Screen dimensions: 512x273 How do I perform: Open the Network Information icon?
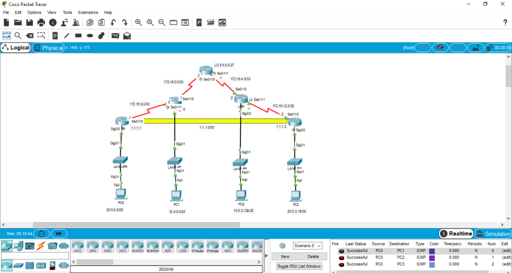[x=53, y=22]
